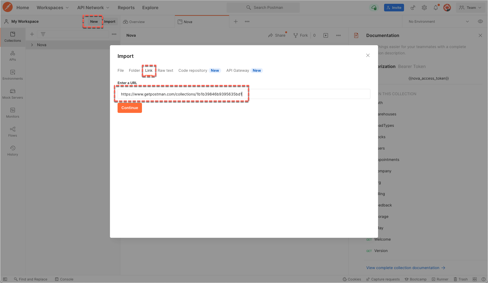Open the Workspaces dropdown

coord(53,8)
